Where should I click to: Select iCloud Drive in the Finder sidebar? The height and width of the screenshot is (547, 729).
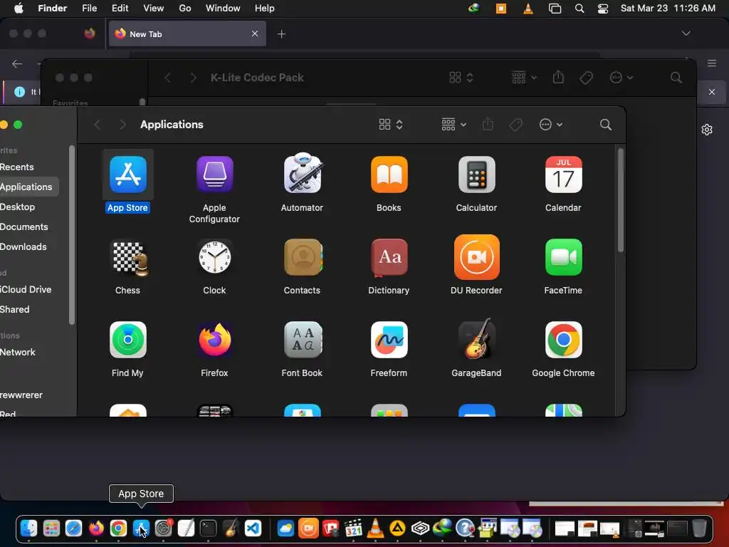26,289
